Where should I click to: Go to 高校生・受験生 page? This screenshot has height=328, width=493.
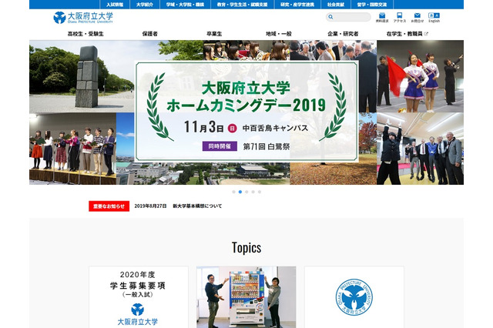[86, 34]
